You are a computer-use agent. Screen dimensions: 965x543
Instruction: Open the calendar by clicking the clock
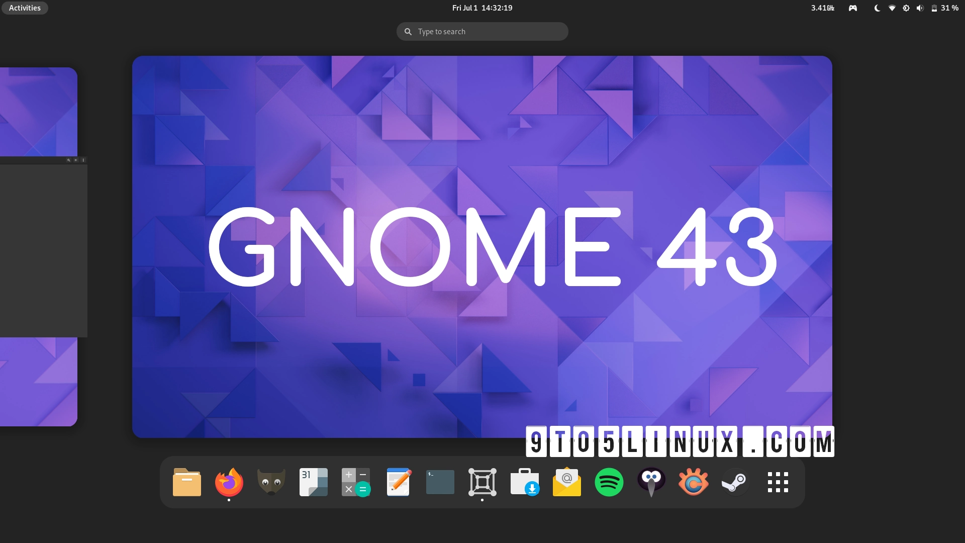pos(481,8)
